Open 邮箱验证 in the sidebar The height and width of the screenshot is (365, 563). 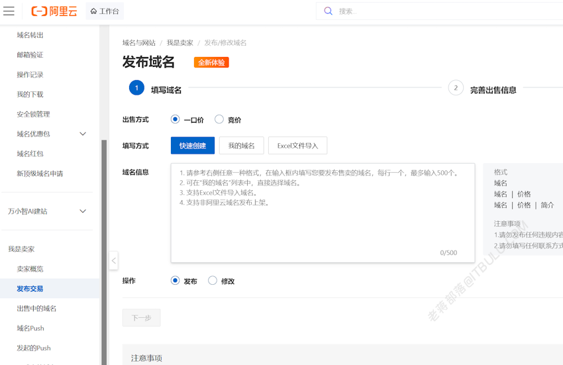30,54
